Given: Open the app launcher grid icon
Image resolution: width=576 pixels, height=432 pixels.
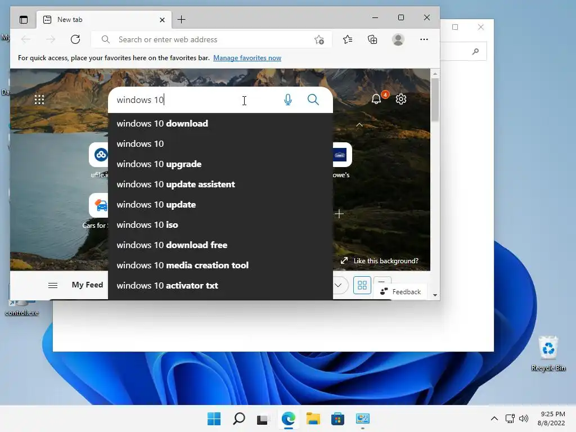Looking at the screenshot, I should (x=39, y=100).
